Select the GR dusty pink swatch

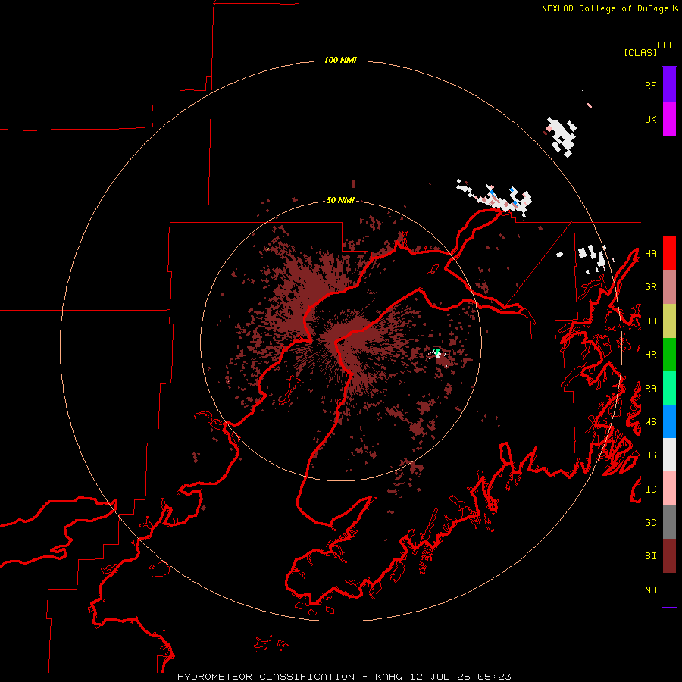669,287
